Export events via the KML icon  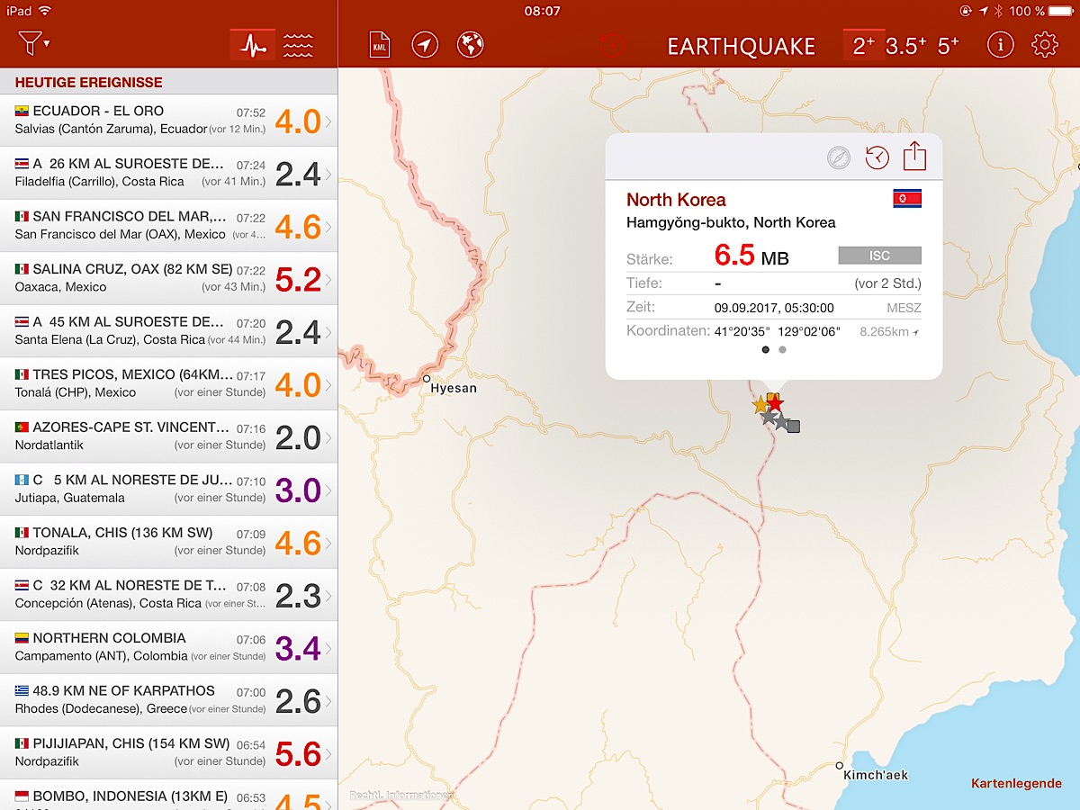(380, 45)
